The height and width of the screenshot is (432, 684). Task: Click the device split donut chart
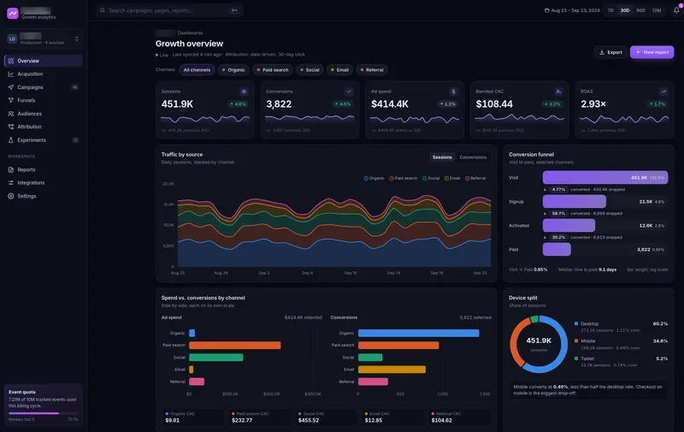pos(539,344)
